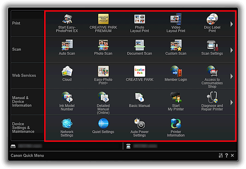Start Auto Scan

(x=67, y=47)
